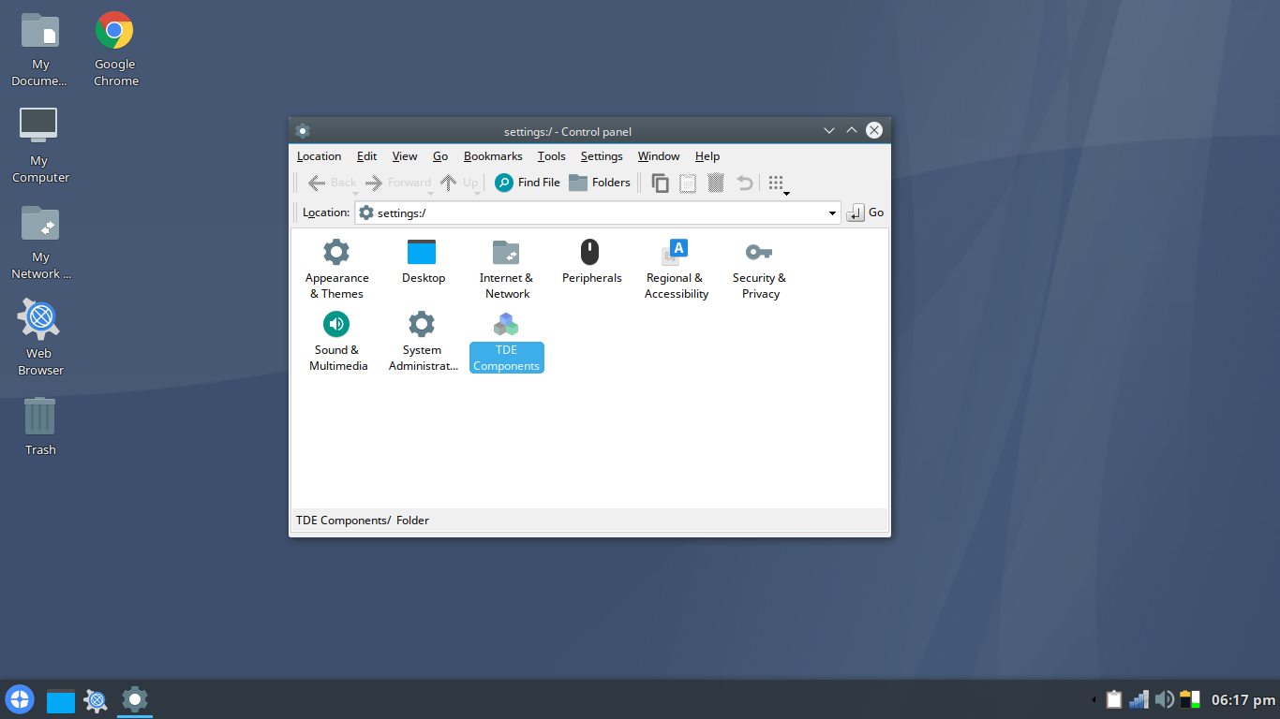Select My Network Places desktop icon
Screen dimensions: 1280x719
[39, 242]
